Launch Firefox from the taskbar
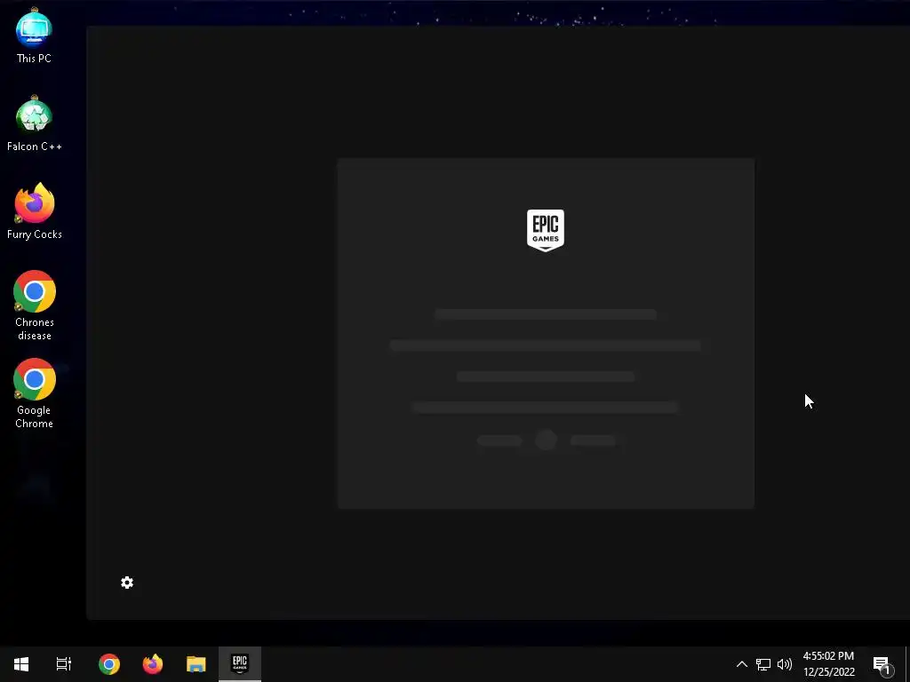Viewport: 910px width, 682px height. (x=153, y=664)
